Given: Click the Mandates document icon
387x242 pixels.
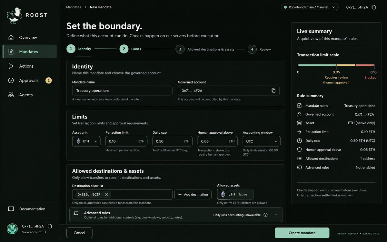Looking at the screenshot, I should [11, 52].
